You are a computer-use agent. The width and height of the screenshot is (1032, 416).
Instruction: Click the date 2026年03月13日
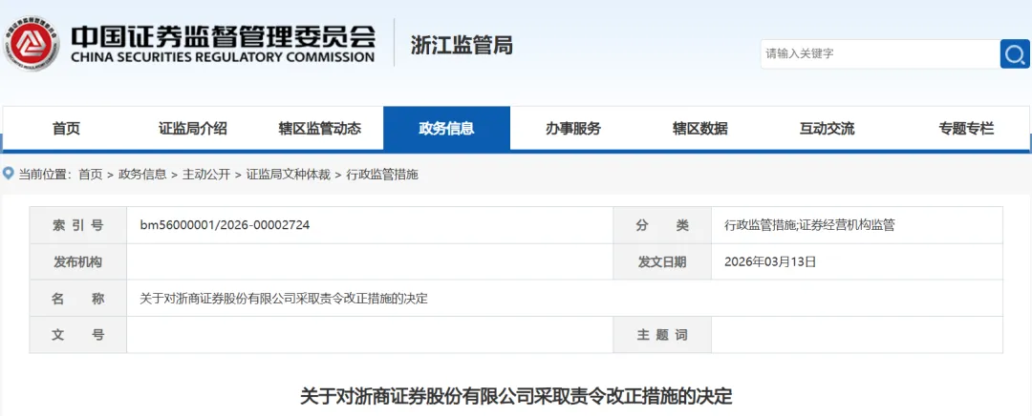[x=770, y=261]
